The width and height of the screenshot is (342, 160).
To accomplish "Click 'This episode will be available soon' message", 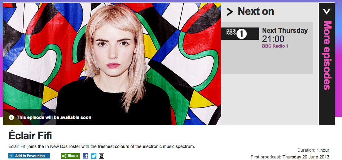I will click(54, 117).
